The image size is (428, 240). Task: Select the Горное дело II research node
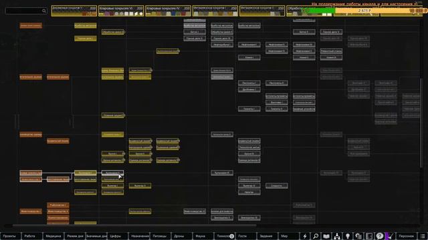(x=195, y=39)
